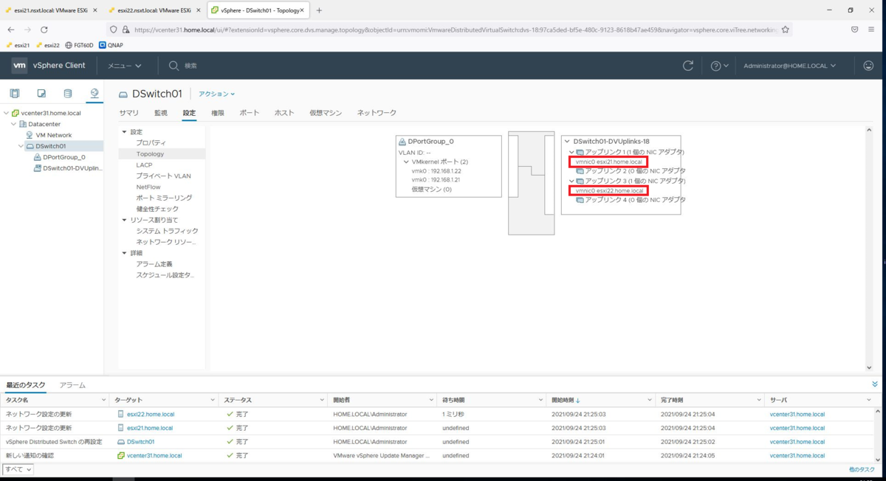
Task: Open the Administrator@HOME.LOCAL user dropdown
Action: point(789,66)
